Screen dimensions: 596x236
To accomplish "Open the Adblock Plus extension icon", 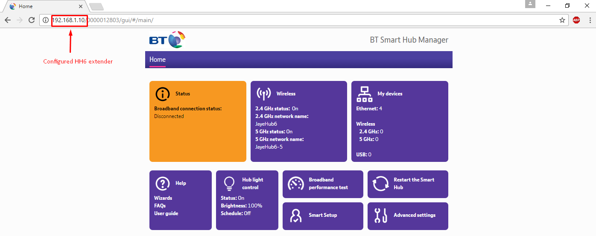I will pyautogui.click(x=576, y=20).
